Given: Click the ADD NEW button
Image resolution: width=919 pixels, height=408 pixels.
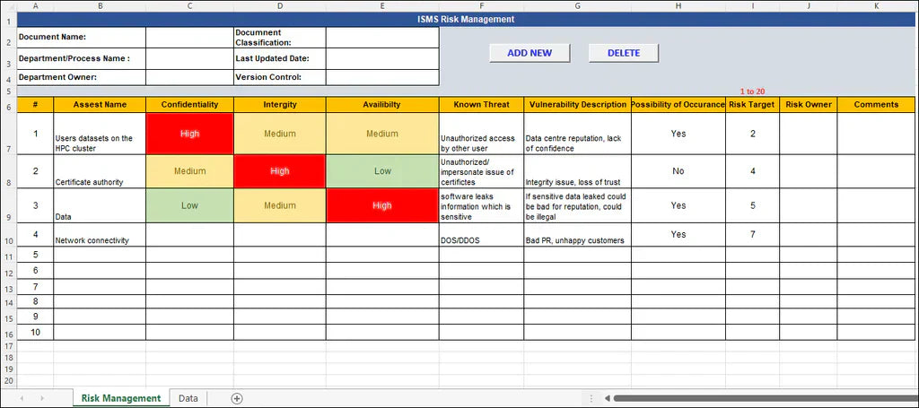Looking at the screenshot, I should click(530, 53).
